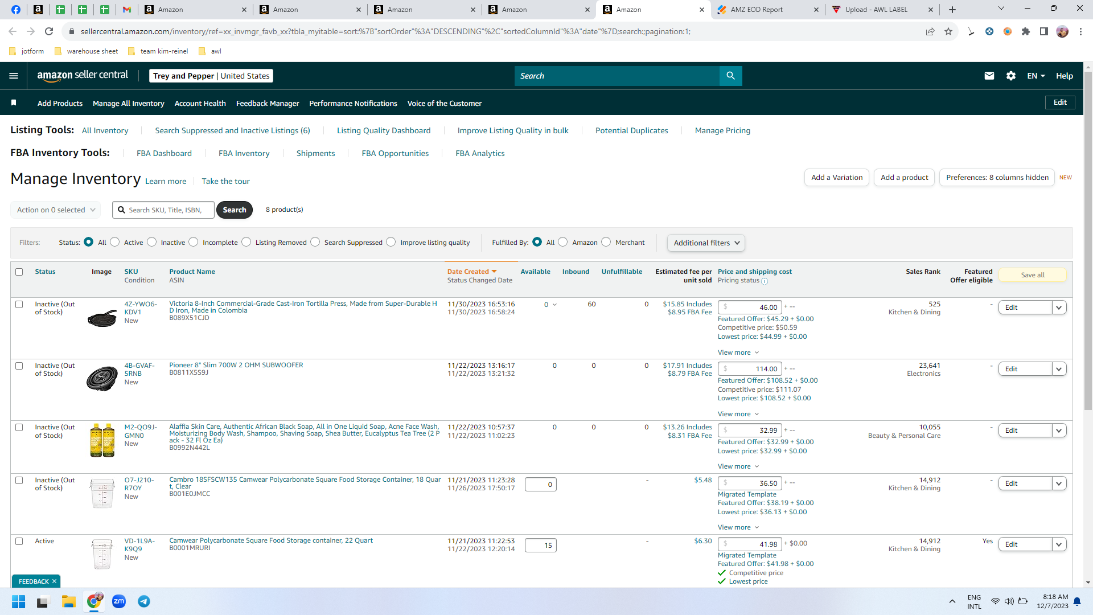Image resolution: width=1093 pixels, height=615 pixels.
Task: Click the Amazon Seller Central logo
Action: click(83, 76)
